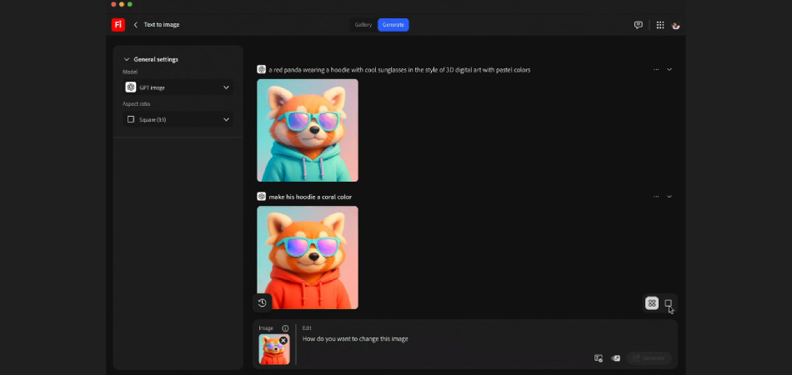Screen dimensions: 792x375
Task: Click the red panda prompt text
Action: tap(399, 70)
